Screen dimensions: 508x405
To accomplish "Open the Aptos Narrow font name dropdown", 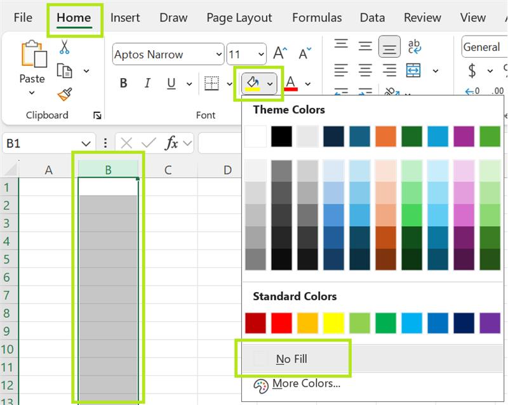I will [219, 54].
